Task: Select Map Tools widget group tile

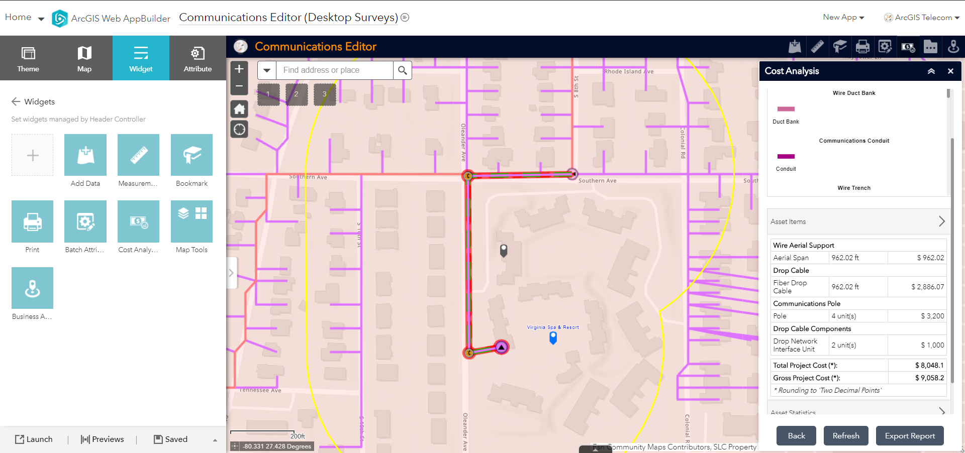Action: (191, 221)
